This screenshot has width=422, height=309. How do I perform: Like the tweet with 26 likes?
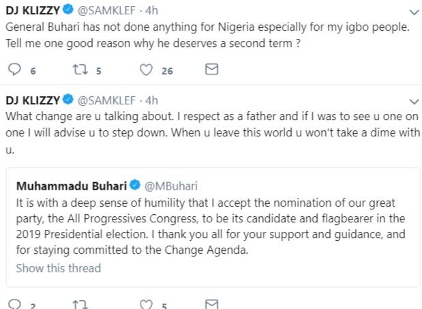click(145, 69)
